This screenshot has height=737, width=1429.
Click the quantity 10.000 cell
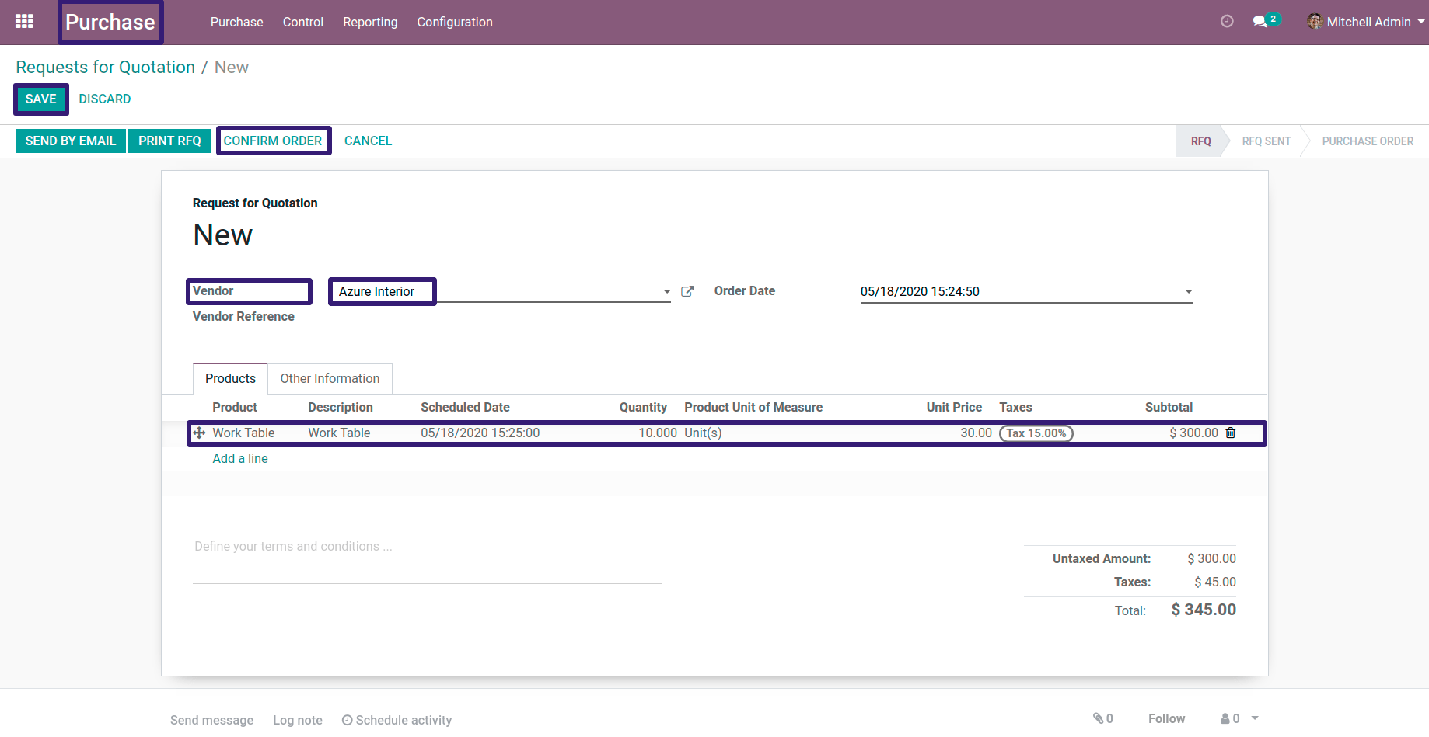tap(657, 433)
